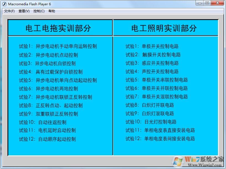Viewport: 226px width, 169px height.
Task: Open the 文件(F) menu
Action: point(9,11)
